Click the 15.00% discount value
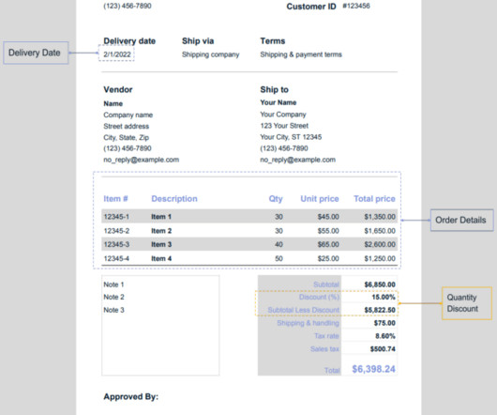This screenshot has width=497, height=415. pos(384,297)
